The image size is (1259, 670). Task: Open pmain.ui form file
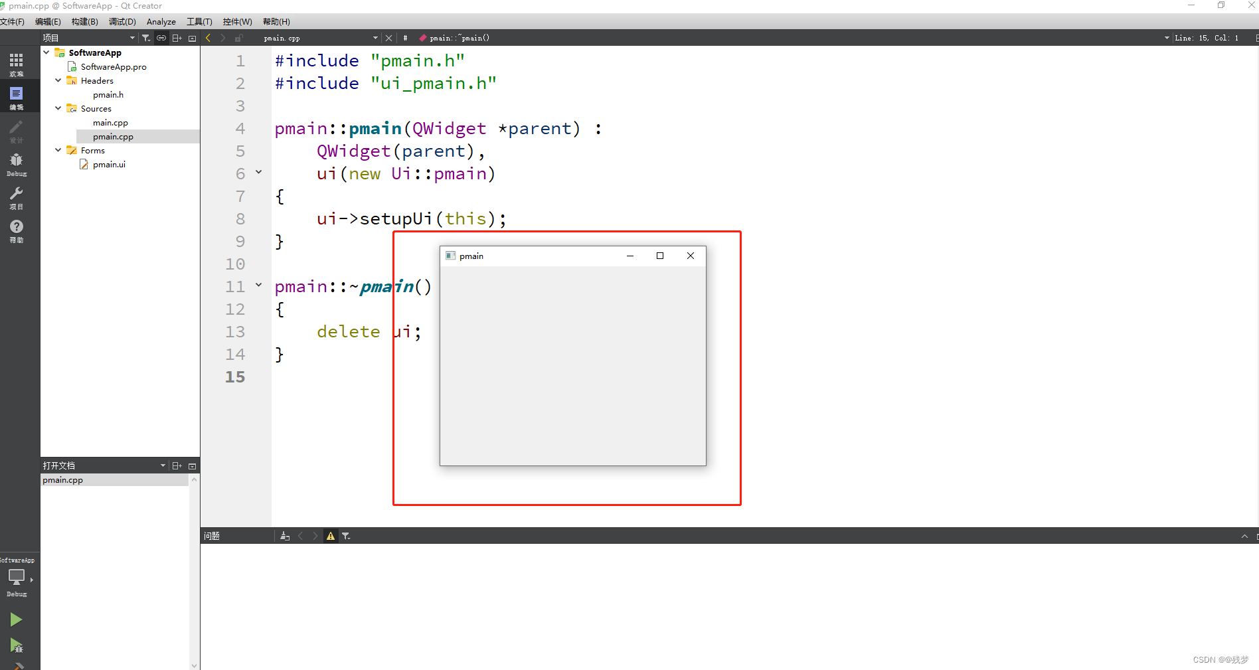(x=109, y=164)
